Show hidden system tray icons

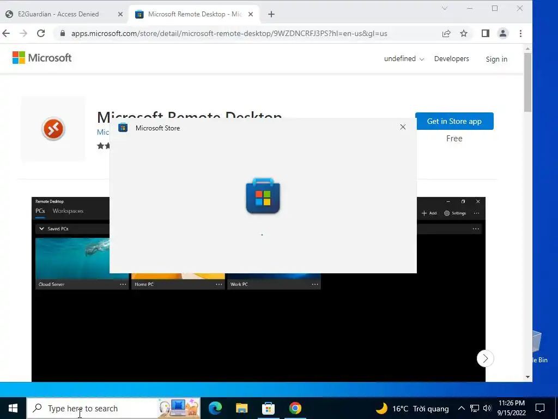[461, 408]
